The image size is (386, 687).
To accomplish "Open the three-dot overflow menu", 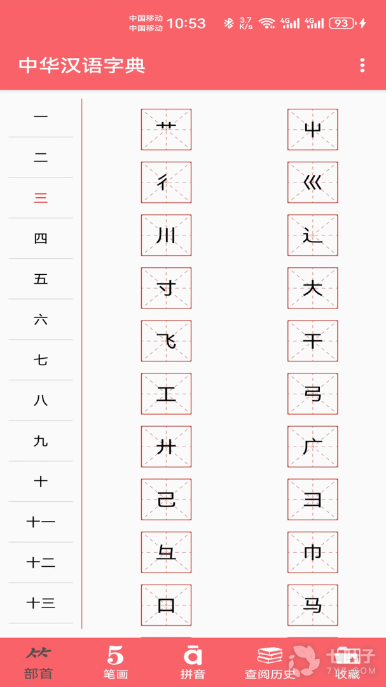I will coord(362,66).
